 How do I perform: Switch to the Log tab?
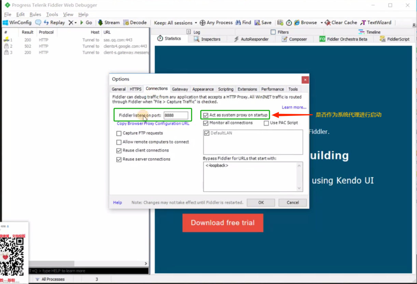[x=193, y=32]
